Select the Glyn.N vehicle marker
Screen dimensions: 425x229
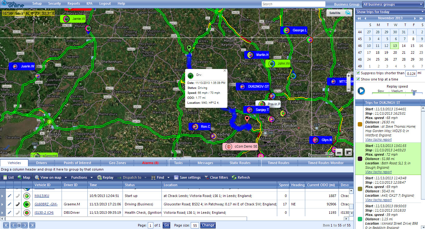coord(321,140)
